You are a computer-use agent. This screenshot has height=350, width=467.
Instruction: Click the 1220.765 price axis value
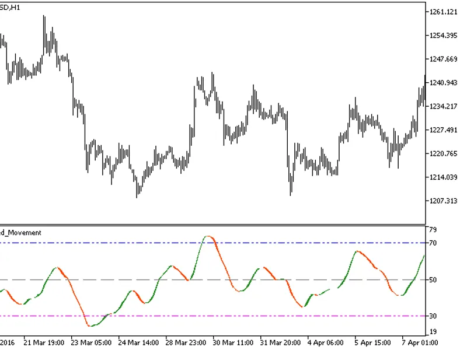point(443,153)
